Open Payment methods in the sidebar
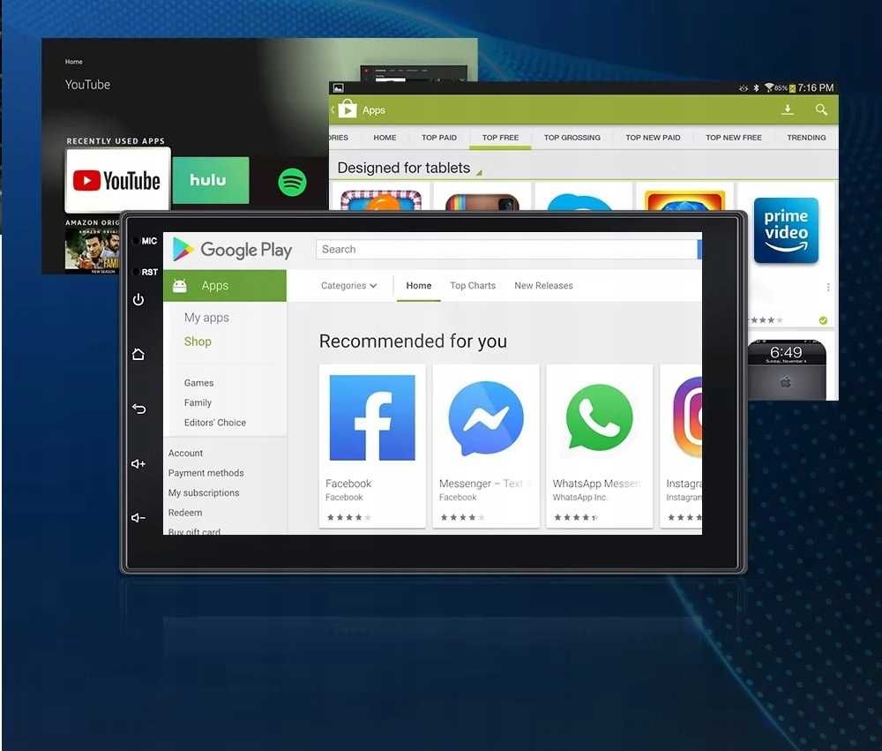Image resolution: width=882 pixels, height=751 pixels. 206,473
